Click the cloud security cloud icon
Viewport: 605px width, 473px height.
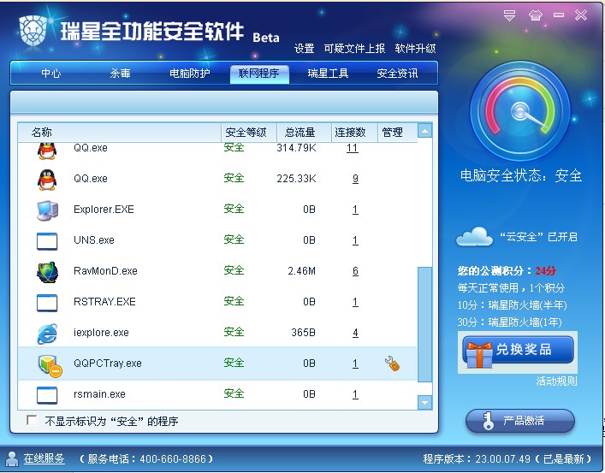474,236
